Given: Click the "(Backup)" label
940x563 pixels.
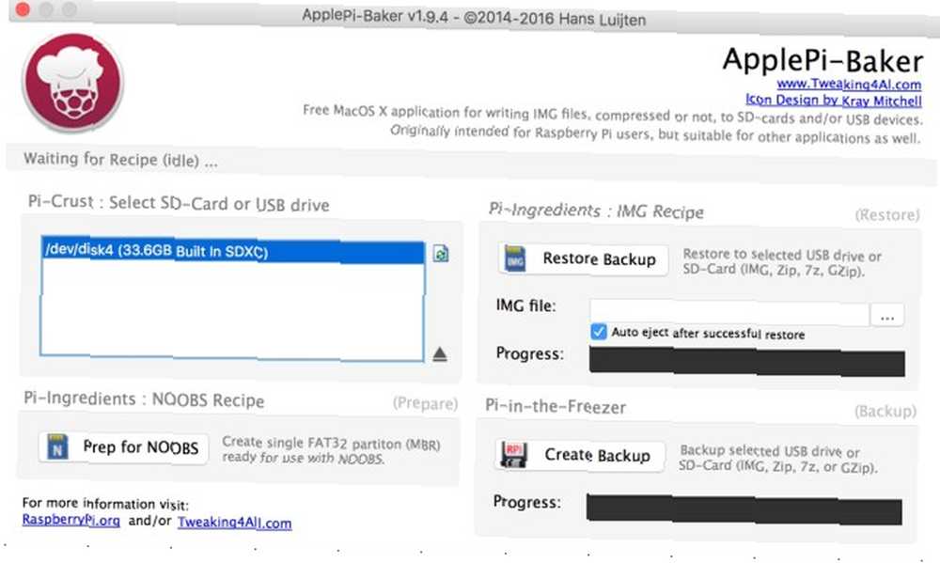Looking at the screenshot, I should coord(885,412).
